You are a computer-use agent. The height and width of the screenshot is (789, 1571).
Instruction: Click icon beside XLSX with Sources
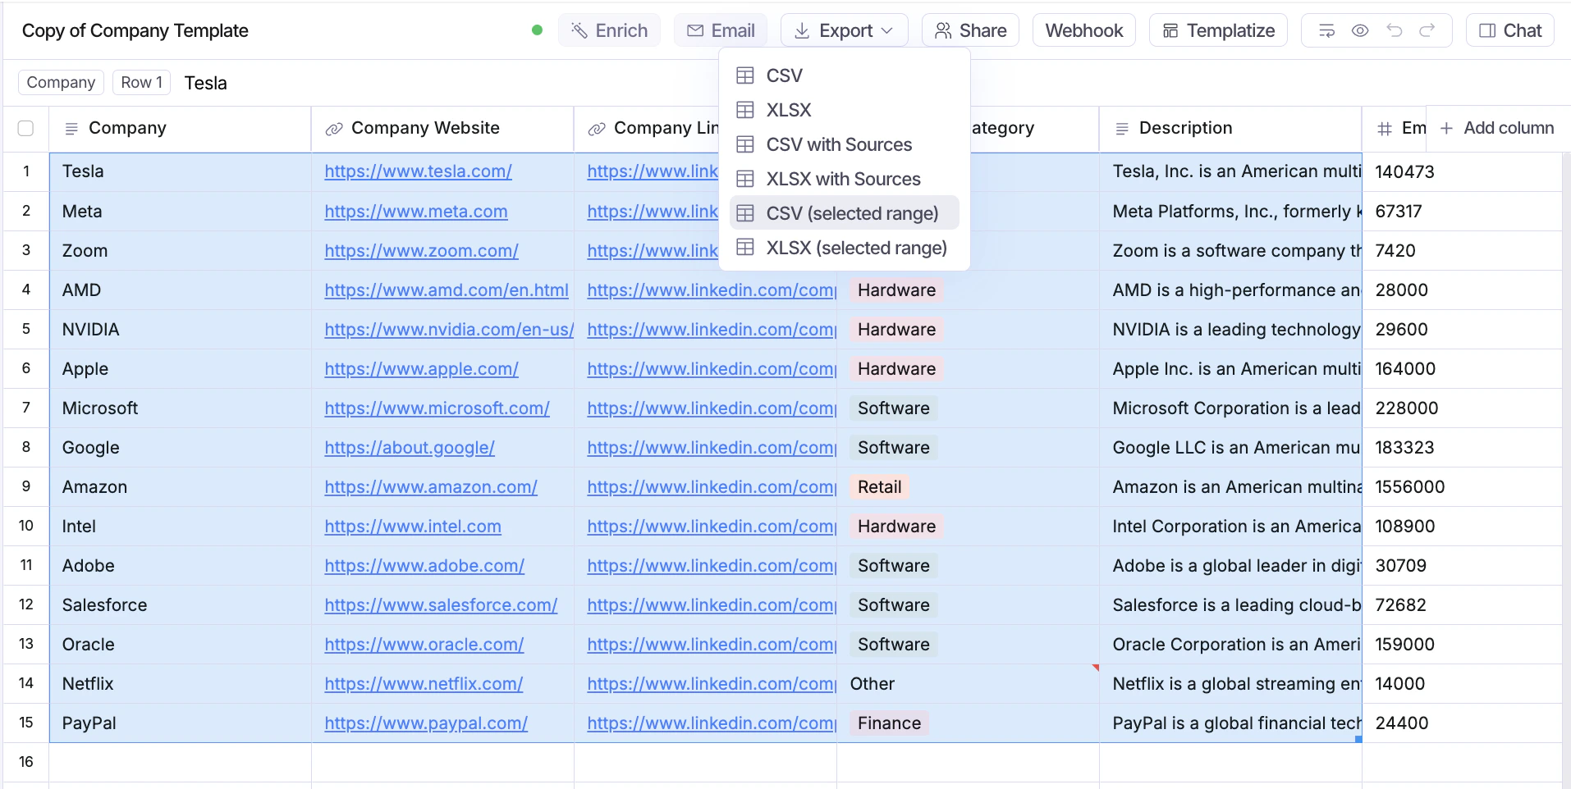[x=745, y=179]
